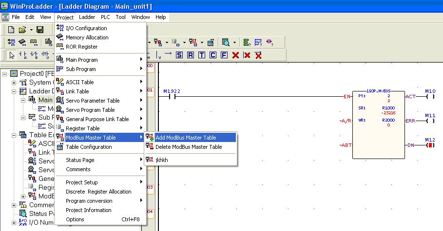Click the Memory Allocation chip toolbar icon

[x=22, y=42]
